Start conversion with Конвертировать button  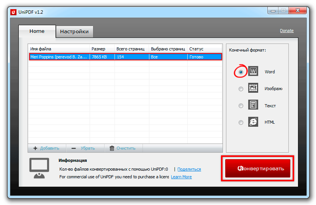pyautogui.click(x=257, y=168)
